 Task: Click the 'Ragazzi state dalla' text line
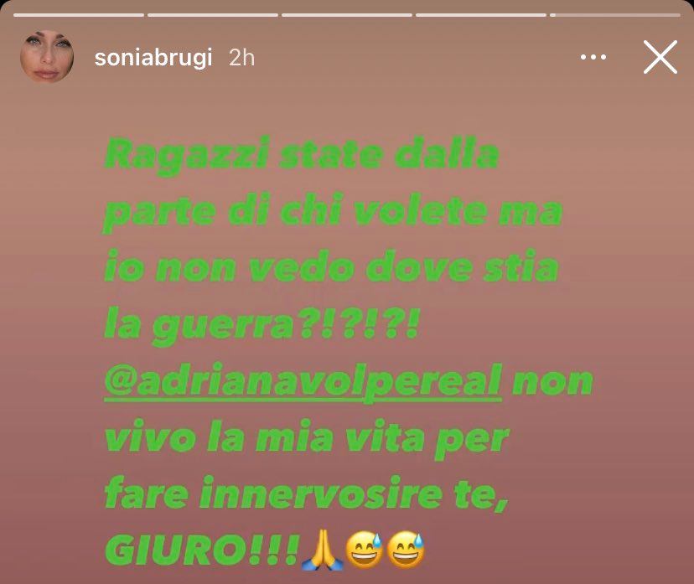coord(302,156)
